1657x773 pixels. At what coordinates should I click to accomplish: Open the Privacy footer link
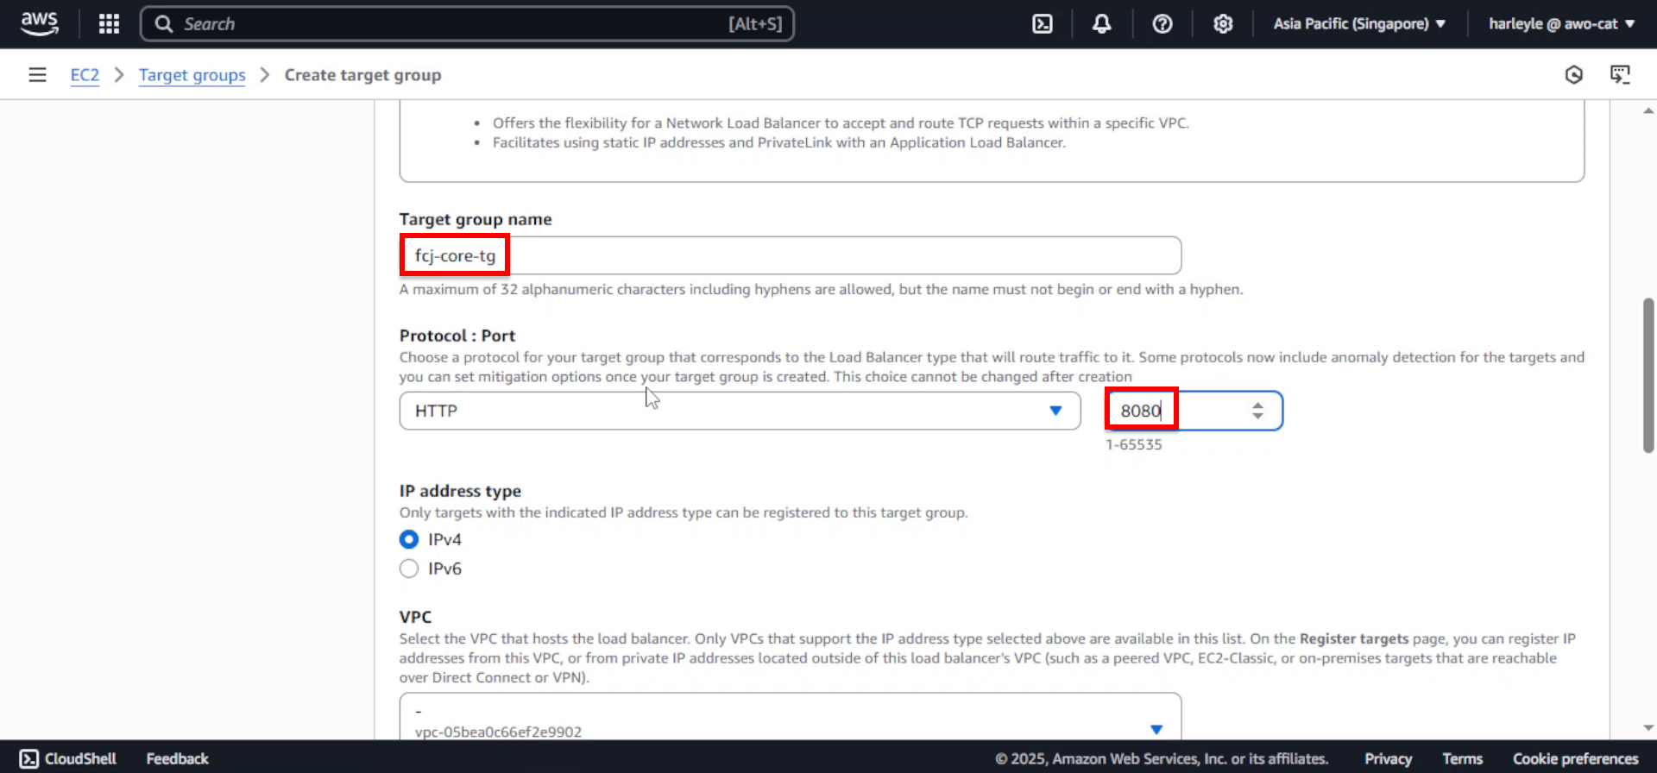1388,758
